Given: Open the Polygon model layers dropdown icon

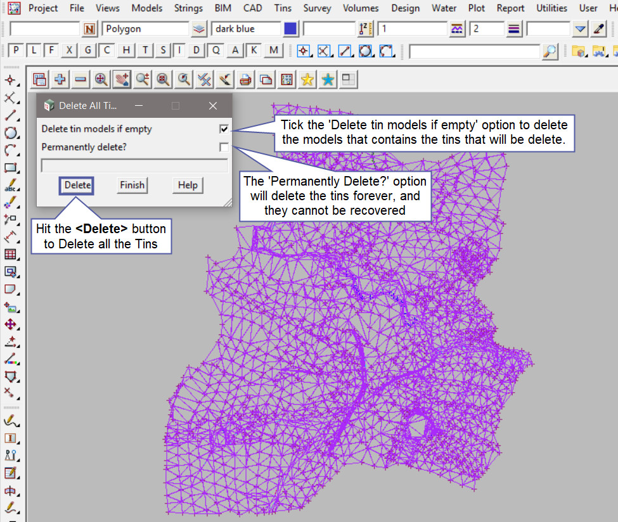Looking at the screenshot, I should tap(199, 29).
